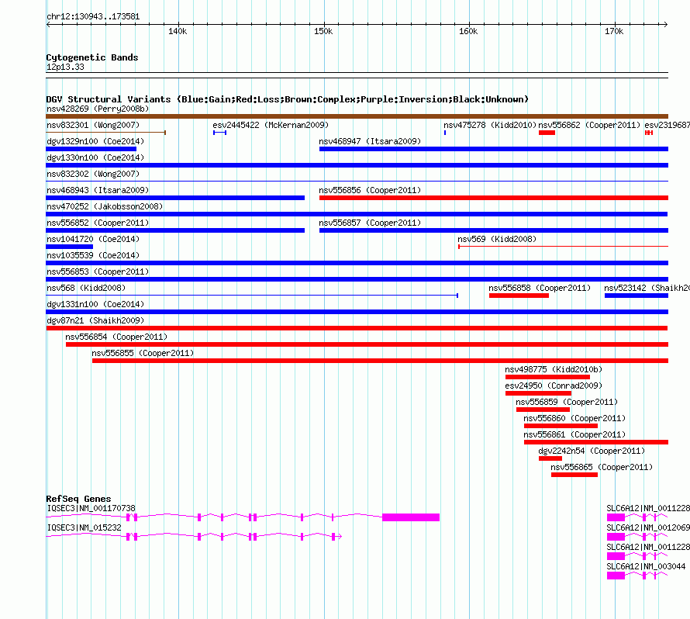
Task: Click dgv1329n100 (Coe2014) label
Action: (95, 141)
